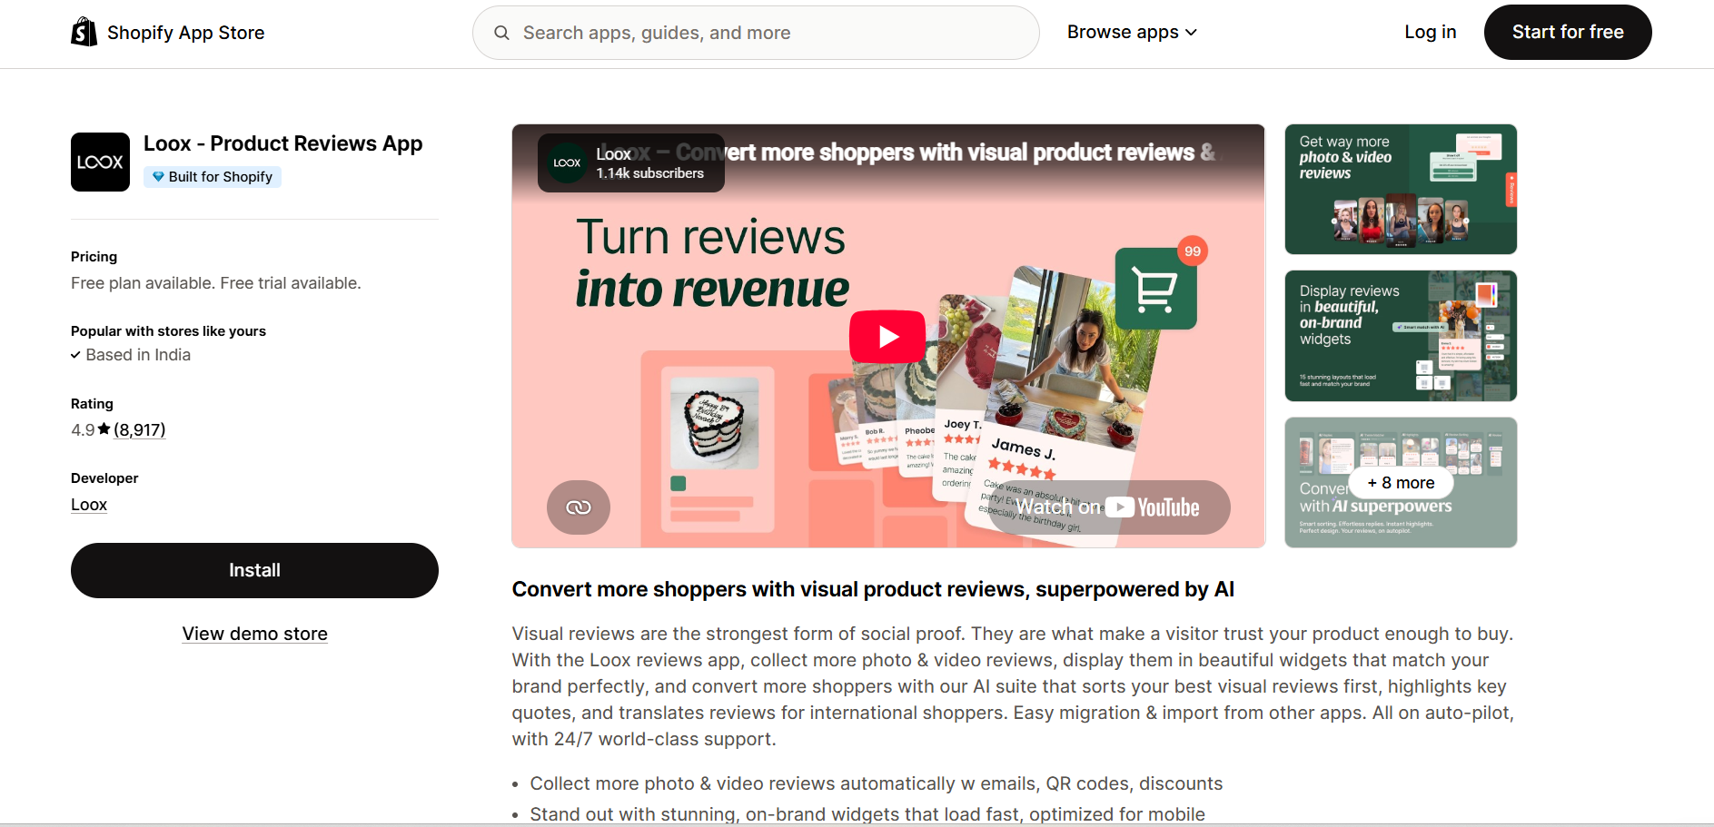Open the photo & video reviews thumbnail
The image size is (1714, 827).
1401,189
